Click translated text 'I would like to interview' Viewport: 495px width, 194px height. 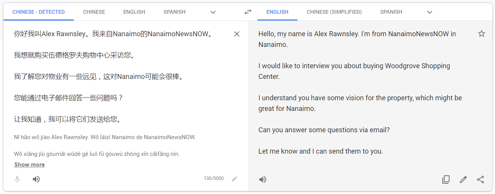354,71
